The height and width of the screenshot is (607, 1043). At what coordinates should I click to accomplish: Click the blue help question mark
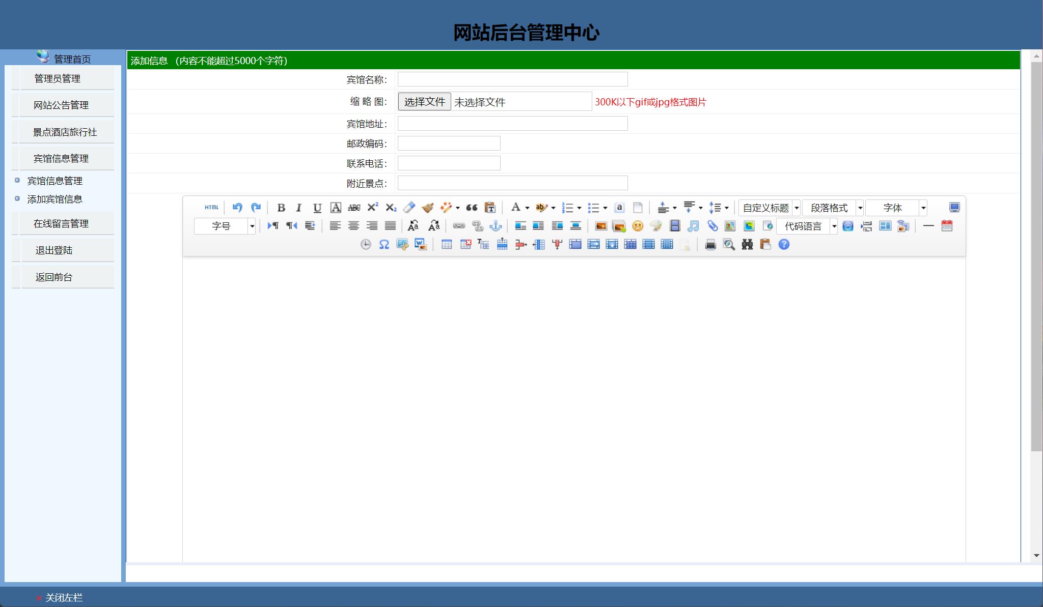coord(784,245)
